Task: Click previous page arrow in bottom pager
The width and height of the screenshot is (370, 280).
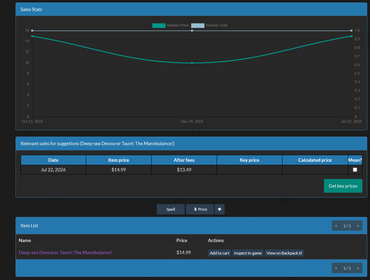Action: click(336, 268)
